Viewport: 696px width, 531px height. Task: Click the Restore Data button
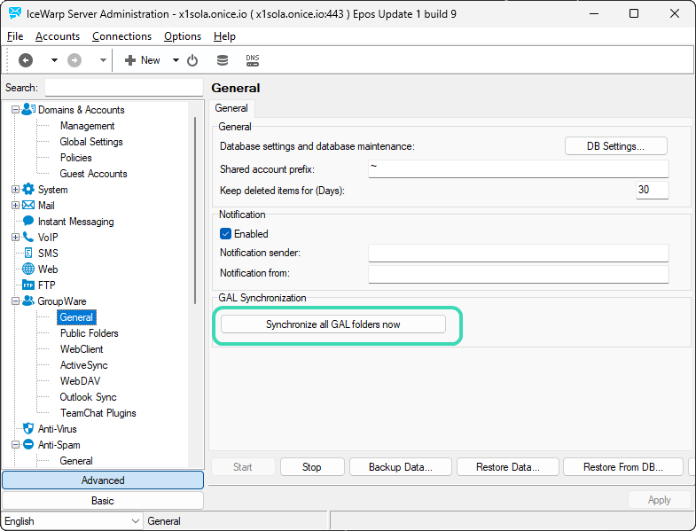[508, 467]
